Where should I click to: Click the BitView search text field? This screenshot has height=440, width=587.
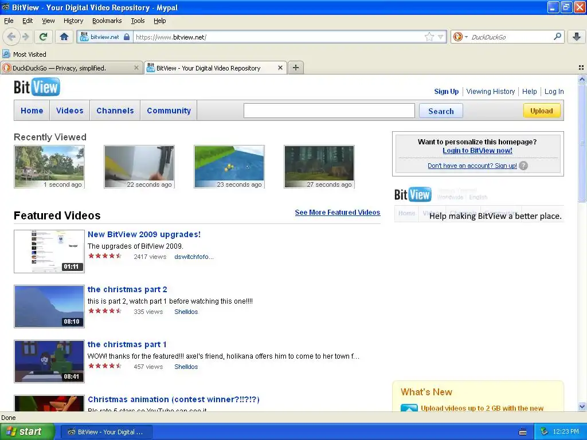(329, 111)
